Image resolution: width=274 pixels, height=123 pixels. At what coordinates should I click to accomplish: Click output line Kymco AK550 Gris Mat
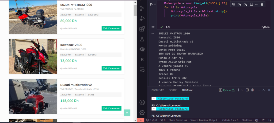pos(175,62)
